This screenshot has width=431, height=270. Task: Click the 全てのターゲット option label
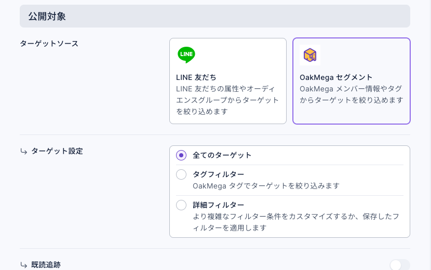pyautogui.click(x=222, y=155)
